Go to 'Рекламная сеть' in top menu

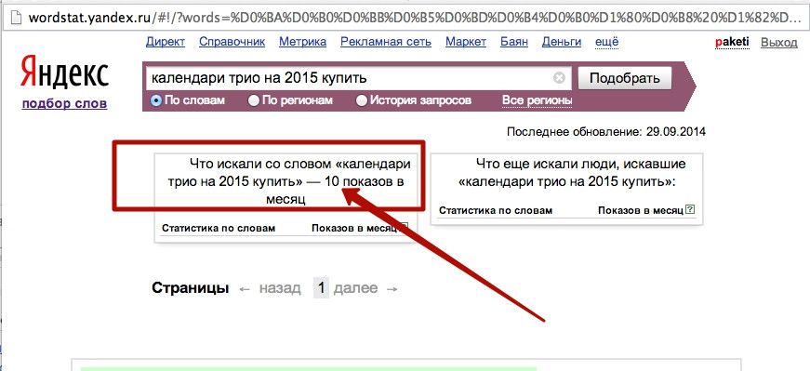386,43
